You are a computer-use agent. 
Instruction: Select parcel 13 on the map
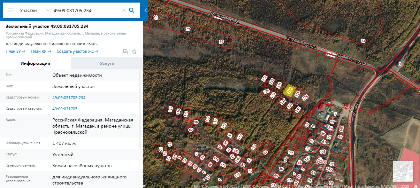(x=363, y=41)
